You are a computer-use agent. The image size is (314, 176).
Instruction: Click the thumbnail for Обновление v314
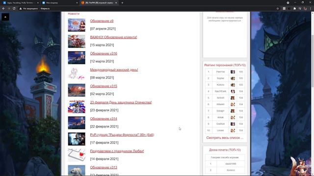tap(77, 123)
